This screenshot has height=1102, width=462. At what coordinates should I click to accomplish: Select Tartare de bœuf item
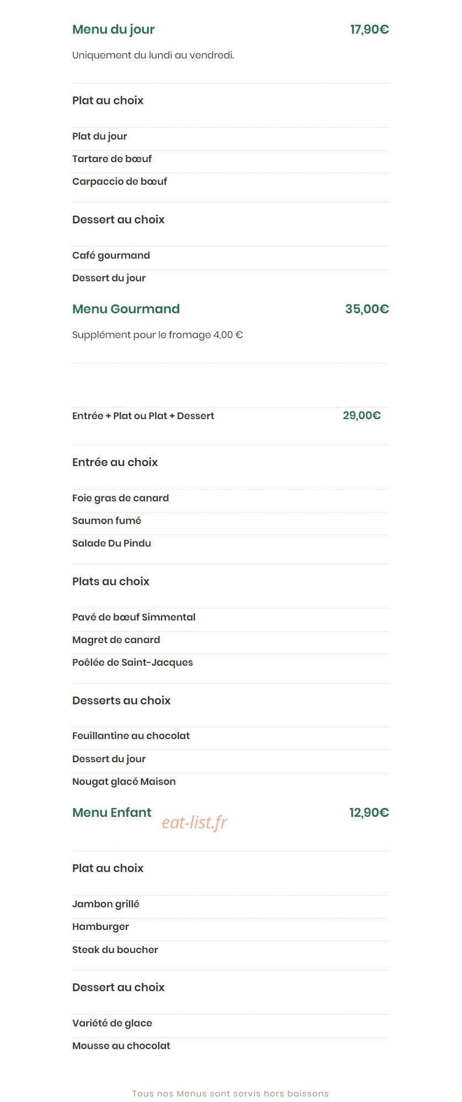(112, 159)
